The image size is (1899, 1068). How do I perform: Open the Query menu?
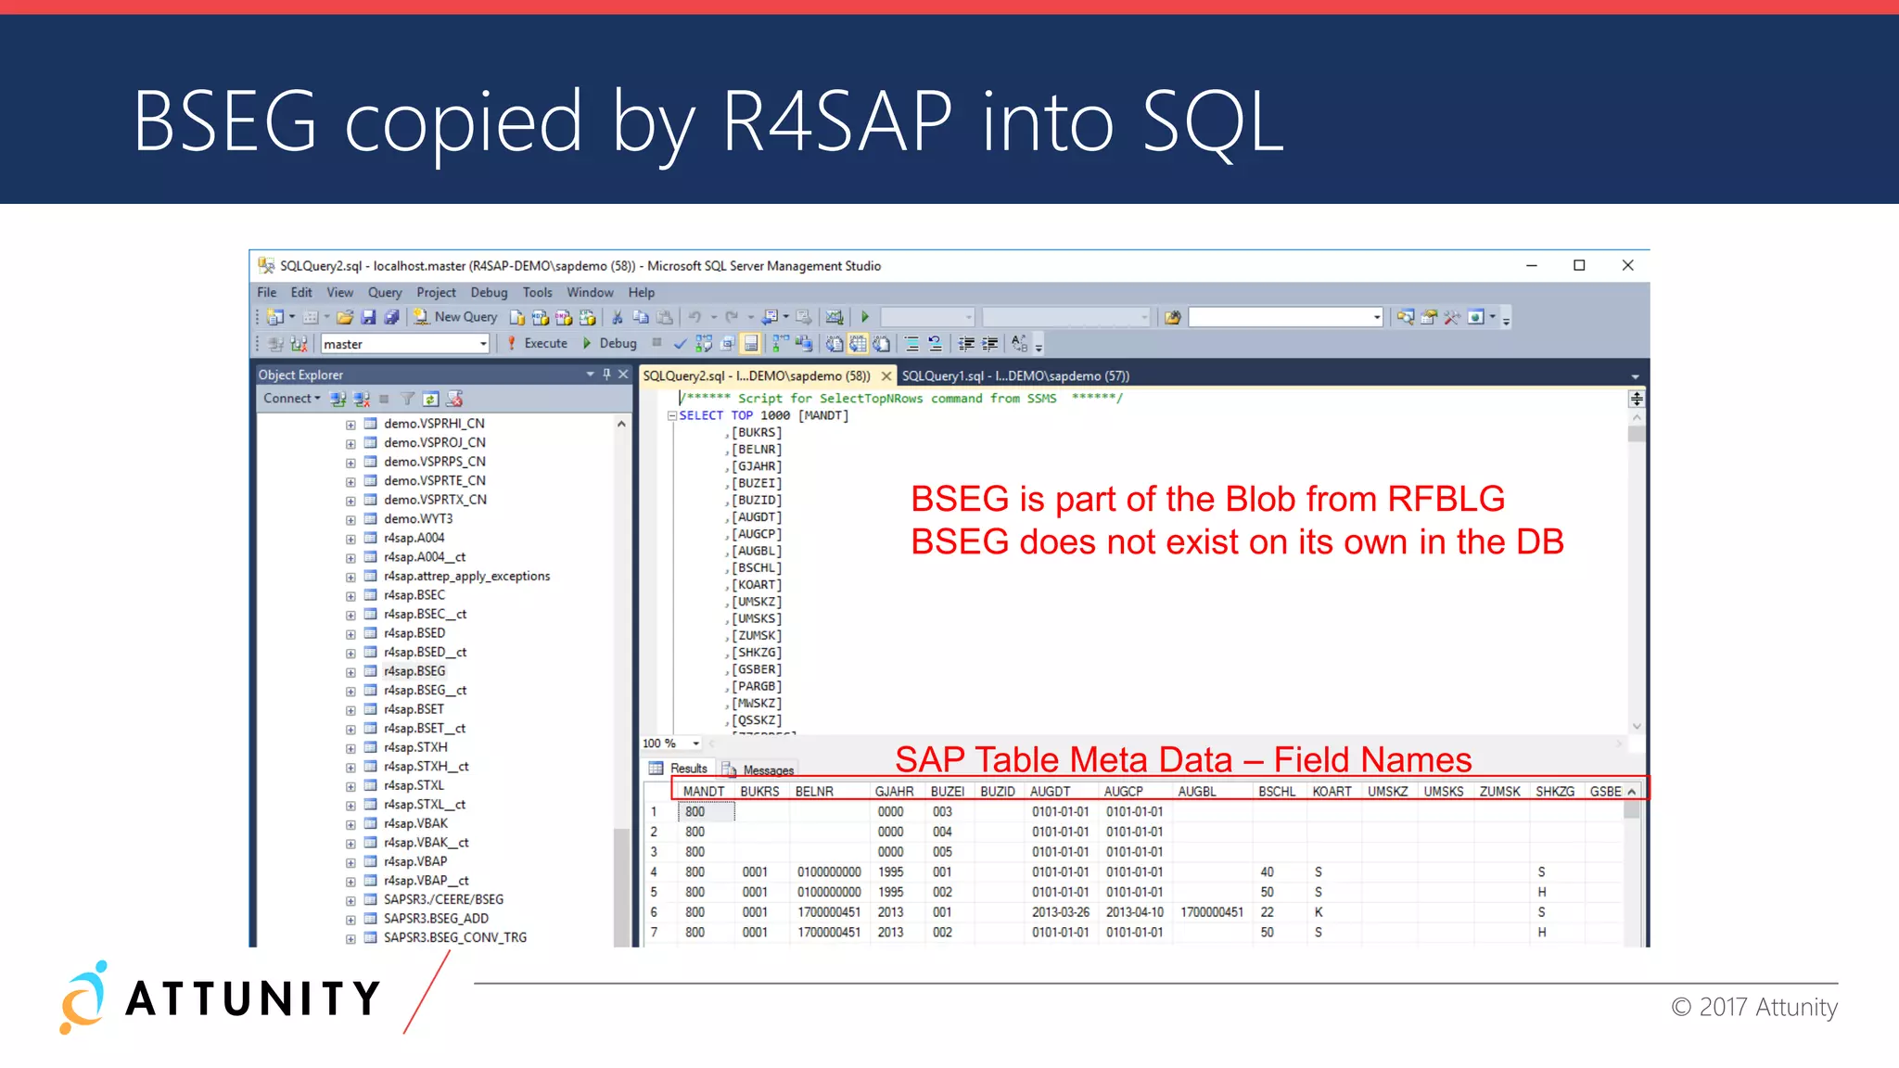pyautogui.click(x=385, y=292)
